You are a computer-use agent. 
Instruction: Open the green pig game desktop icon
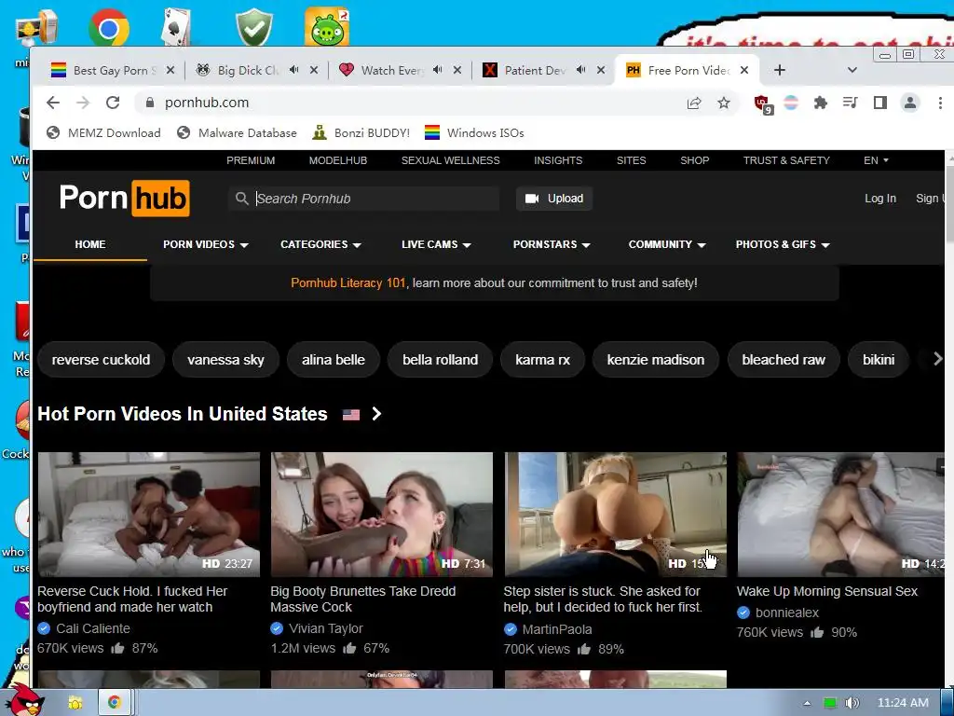[327, 27]
